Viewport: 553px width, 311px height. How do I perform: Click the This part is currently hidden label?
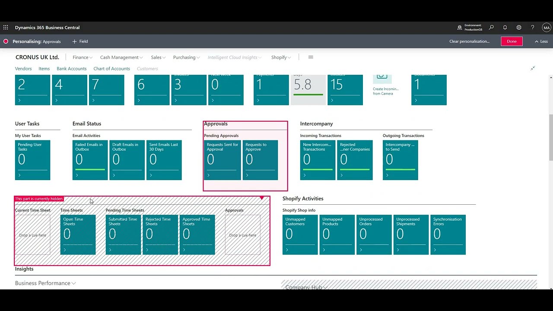pos(39,199)
